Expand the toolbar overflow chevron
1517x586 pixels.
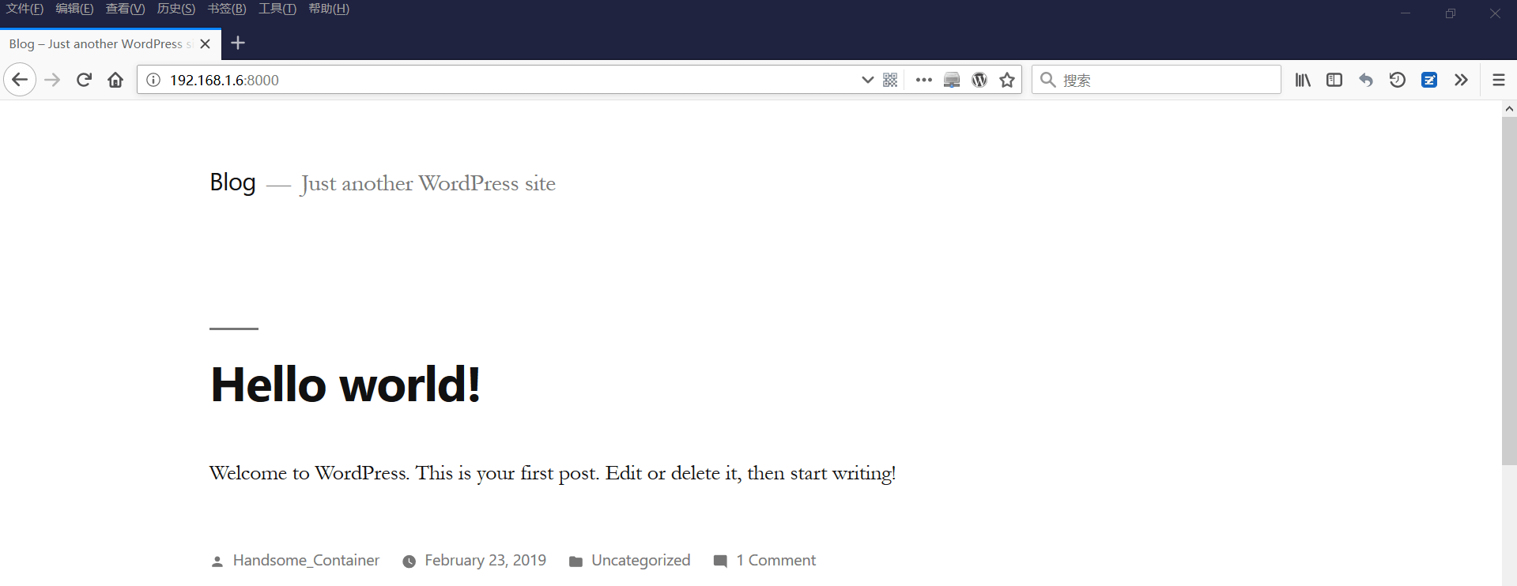1461,80
